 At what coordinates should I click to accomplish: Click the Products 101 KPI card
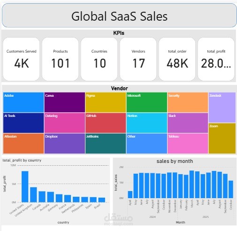pos(60,59)
